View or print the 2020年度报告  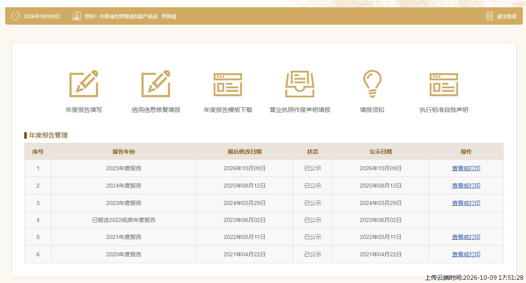click(466, 254)
